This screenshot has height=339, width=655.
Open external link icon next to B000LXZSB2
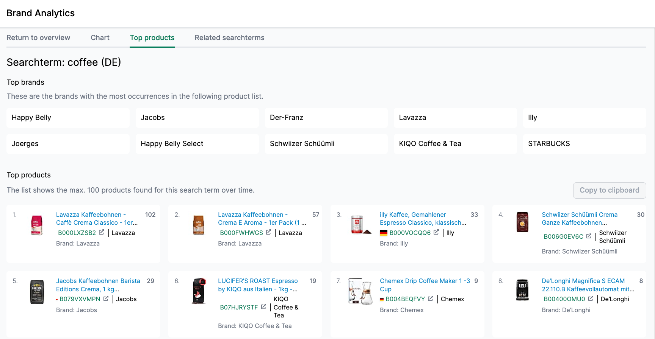pyautogui.click(x=102, y=232)
